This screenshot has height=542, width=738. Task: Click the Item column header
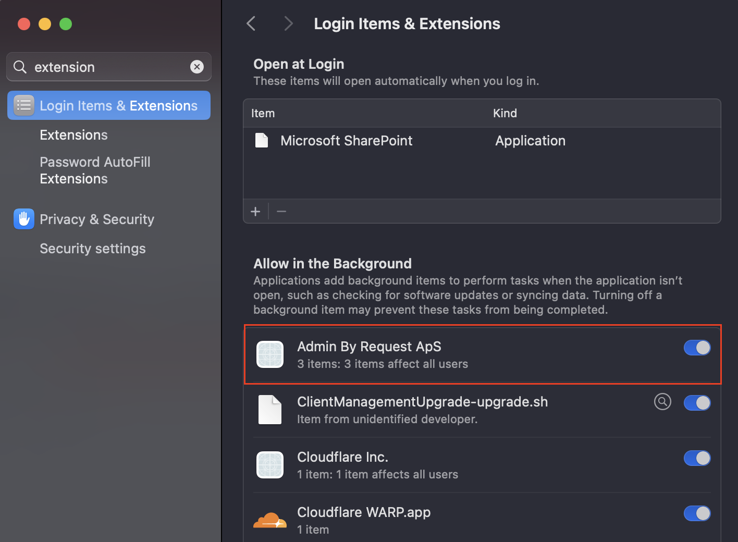coord(263,113)
